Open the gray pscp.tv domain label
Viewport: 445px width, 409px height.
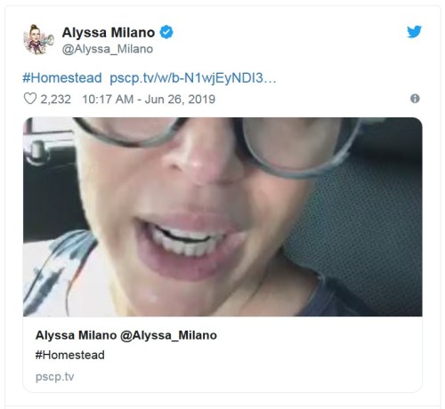(54, 377)
